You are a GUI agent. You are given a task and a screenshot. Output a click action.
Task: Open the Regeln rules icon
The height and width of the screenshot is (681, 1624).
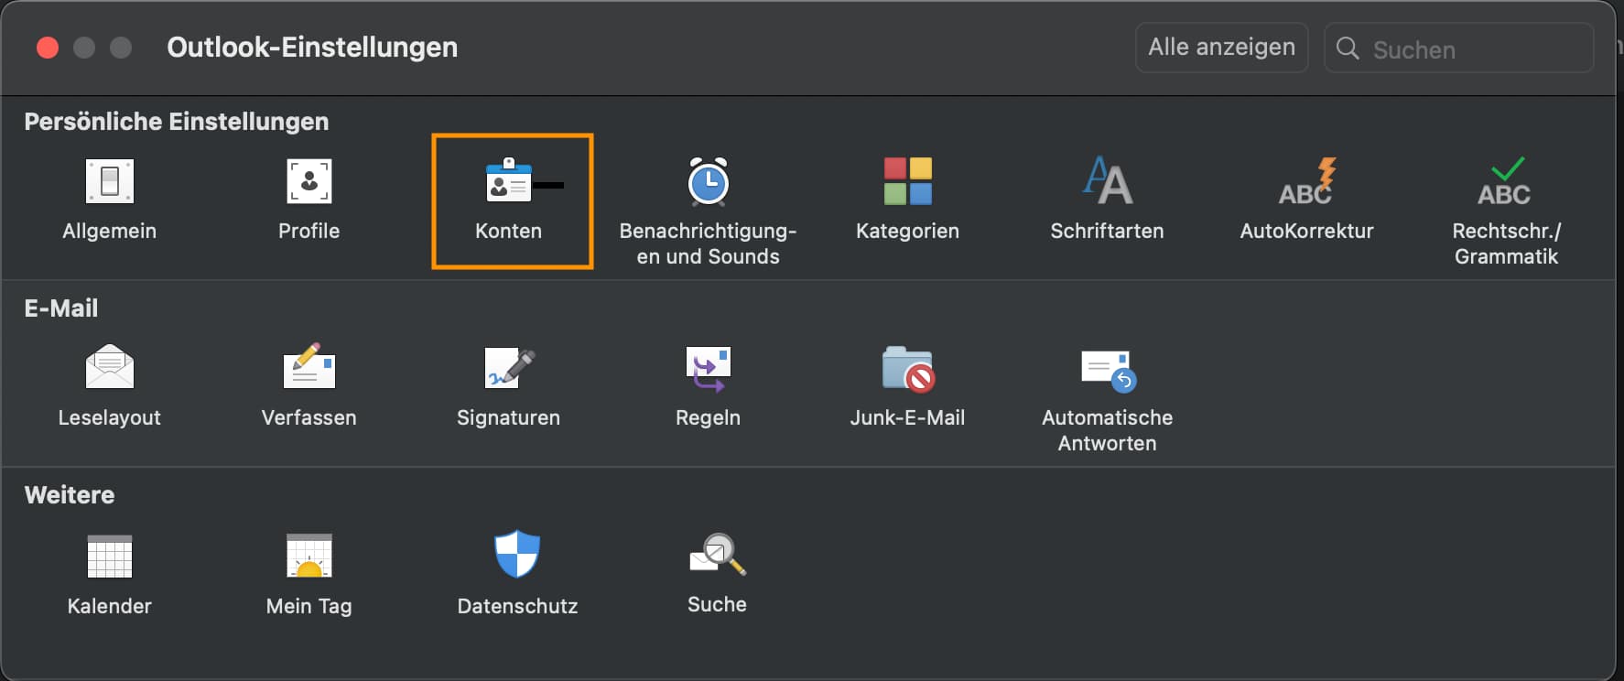708,368
